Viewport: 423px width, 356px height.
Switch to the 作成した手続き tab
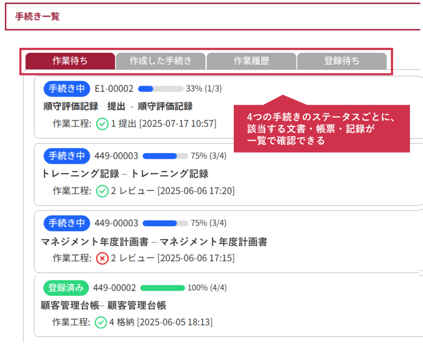click(161, 61)
